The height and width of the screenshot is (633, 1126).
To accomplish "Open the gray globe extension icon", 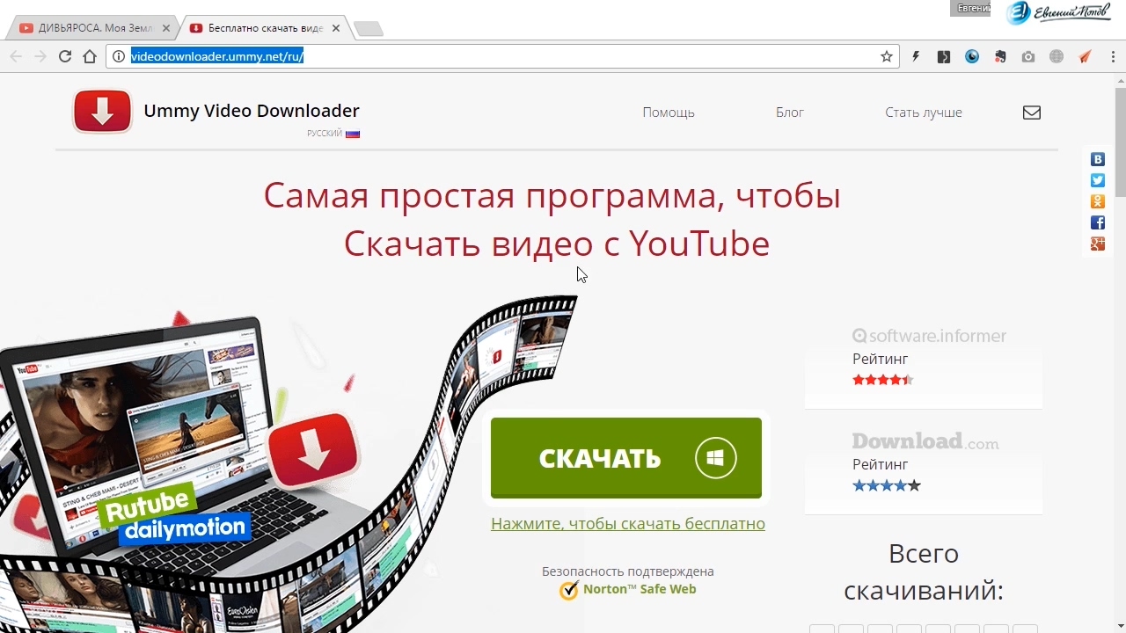I will coord(1057,56).
